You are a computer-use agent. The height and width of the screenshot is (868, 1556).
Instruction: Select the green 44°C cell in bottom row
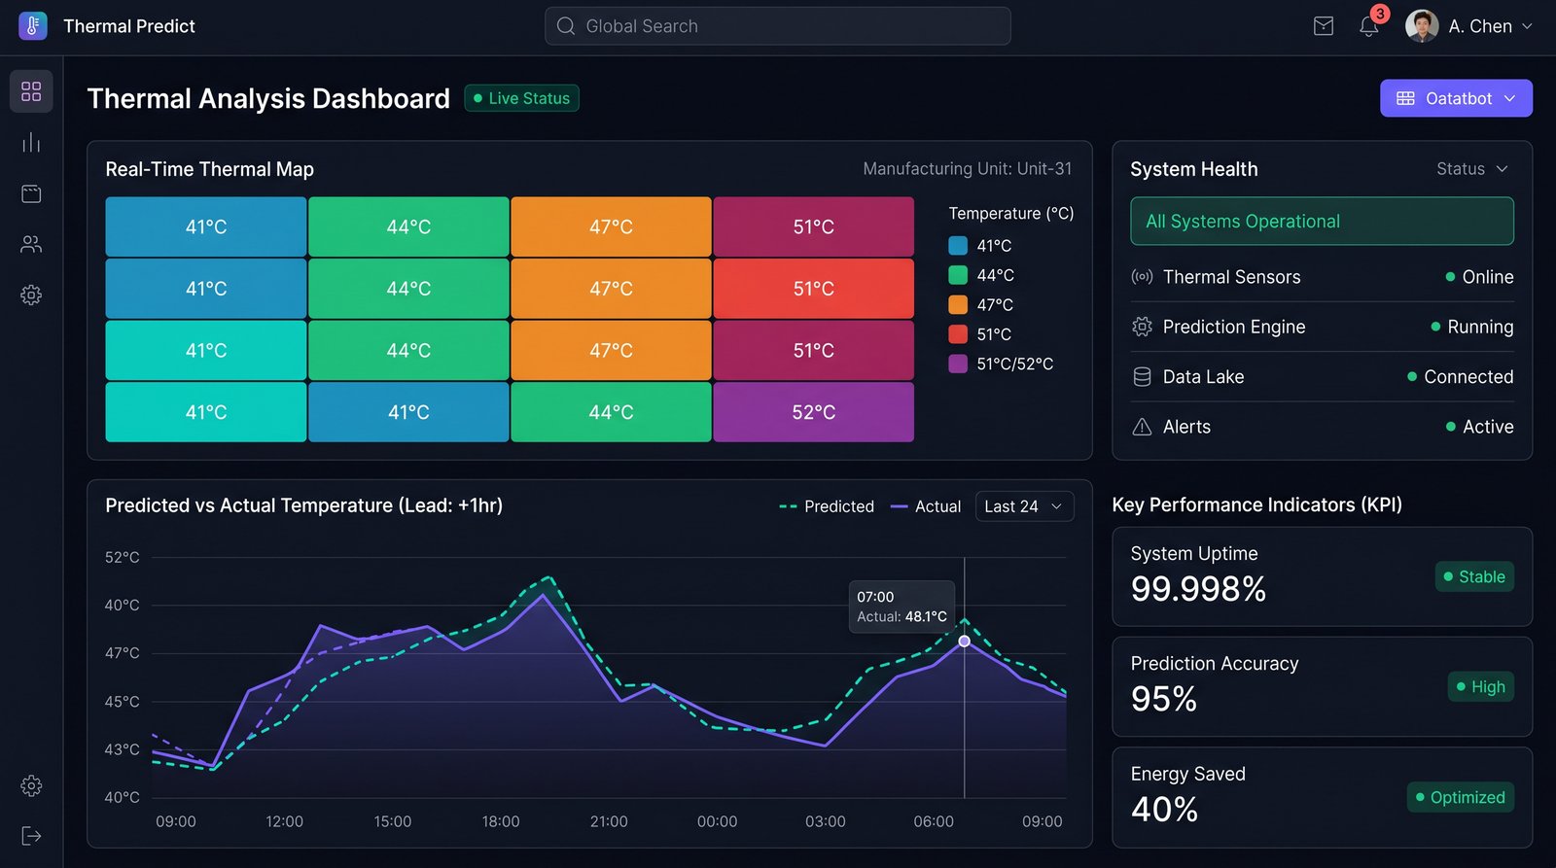611,412
